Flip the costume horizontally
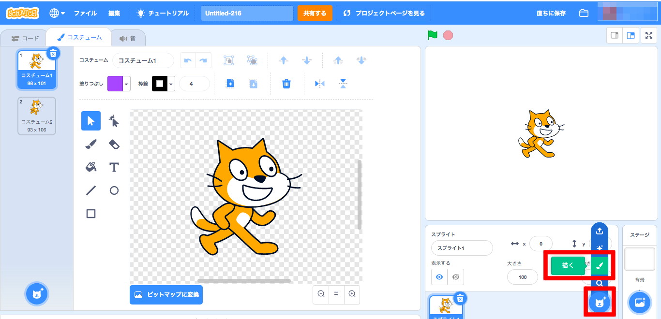This screenshot has width=661, height=319. click(x=319, y=84)
